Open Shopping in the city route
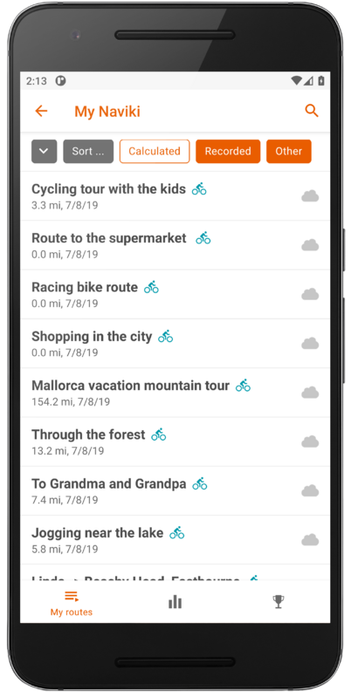This screenshot has height=698, width=351. (x=175, y=343)
